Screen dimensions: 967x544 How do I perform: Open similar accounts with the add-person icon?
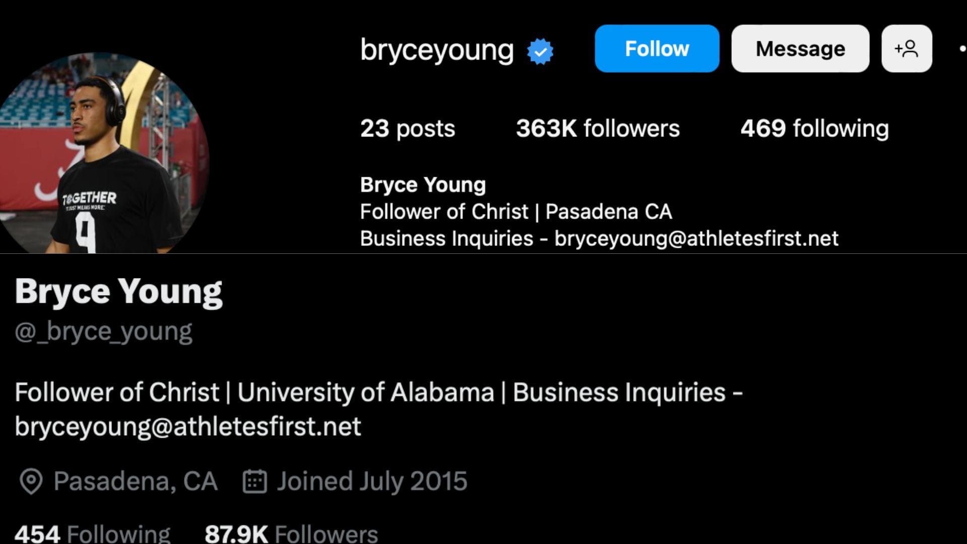click(x=906, y=48)
